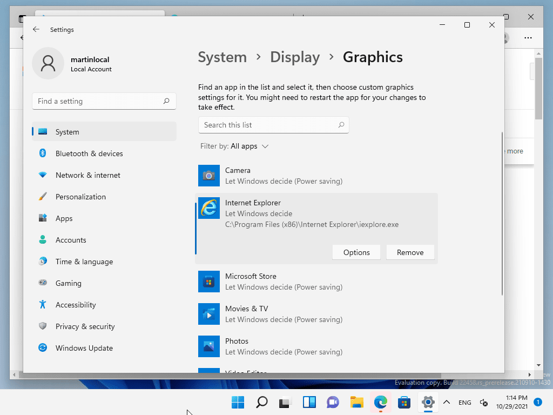
Task: Show hidden icons in system tray
Action: [447, 402]
